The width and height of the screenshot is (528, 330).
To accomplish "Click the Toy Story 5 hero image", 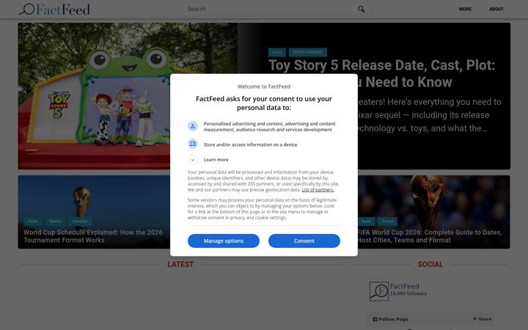I will click(x=128, y=96).
